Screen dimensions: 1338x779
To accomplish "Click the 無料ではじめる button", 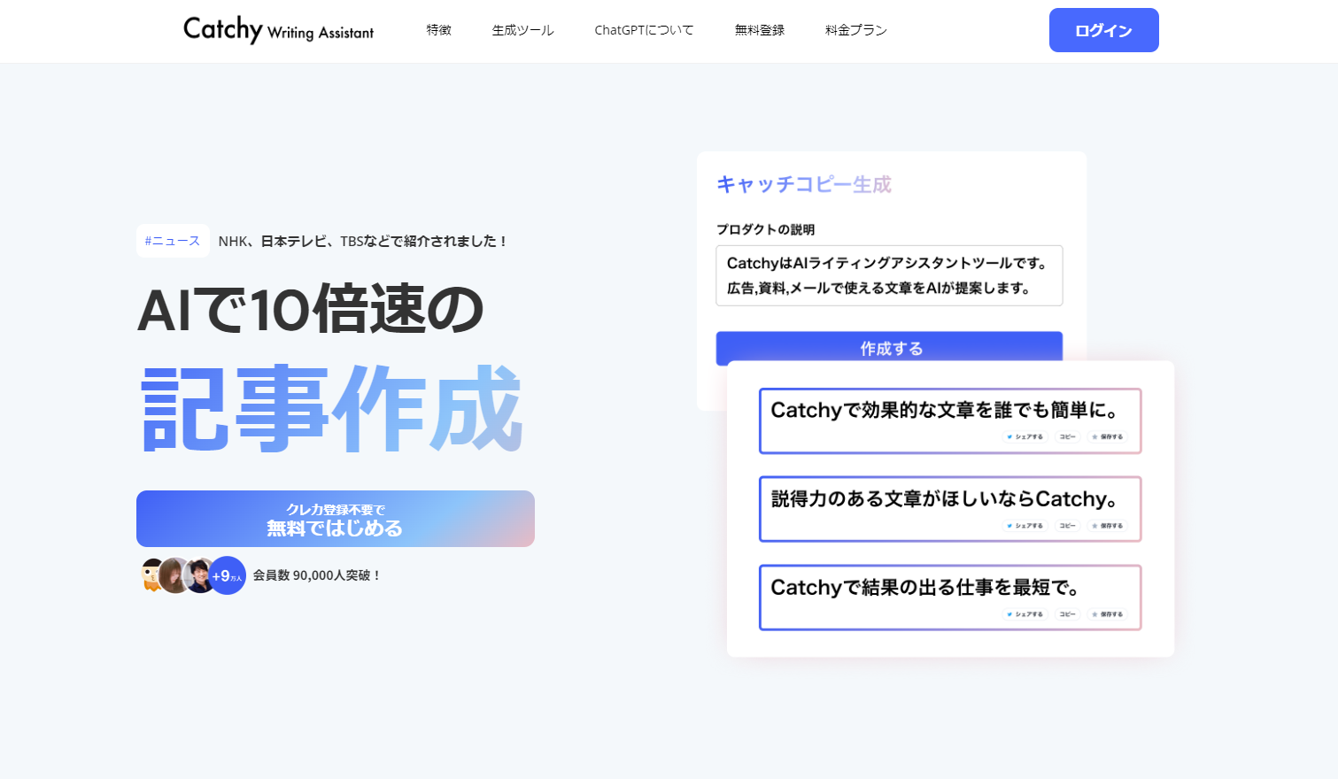I will pos(336,519).
